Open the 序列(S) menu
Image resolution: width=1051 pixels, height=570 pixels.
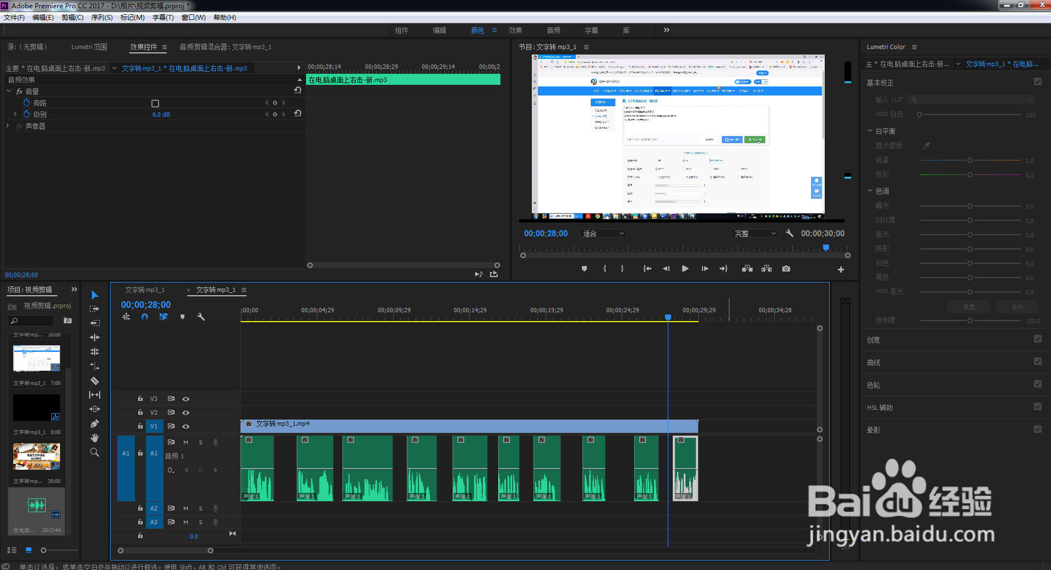click(102, 18)
